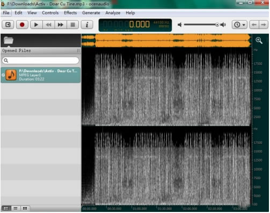Switch to compact list view mode
Viewport: 270px width, 213px height.
click(x=16, y=208)
